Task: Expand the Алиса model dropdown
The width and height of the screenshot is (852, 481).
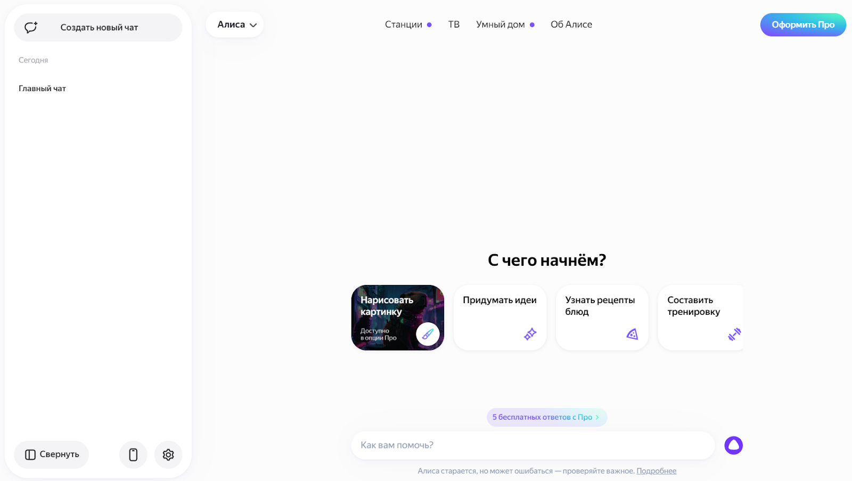Action: coord(235,25)
